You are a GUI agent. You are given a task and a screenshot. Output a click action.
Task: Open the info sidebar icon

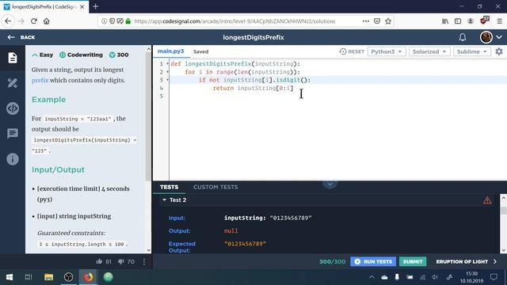[x=13, y=159]
